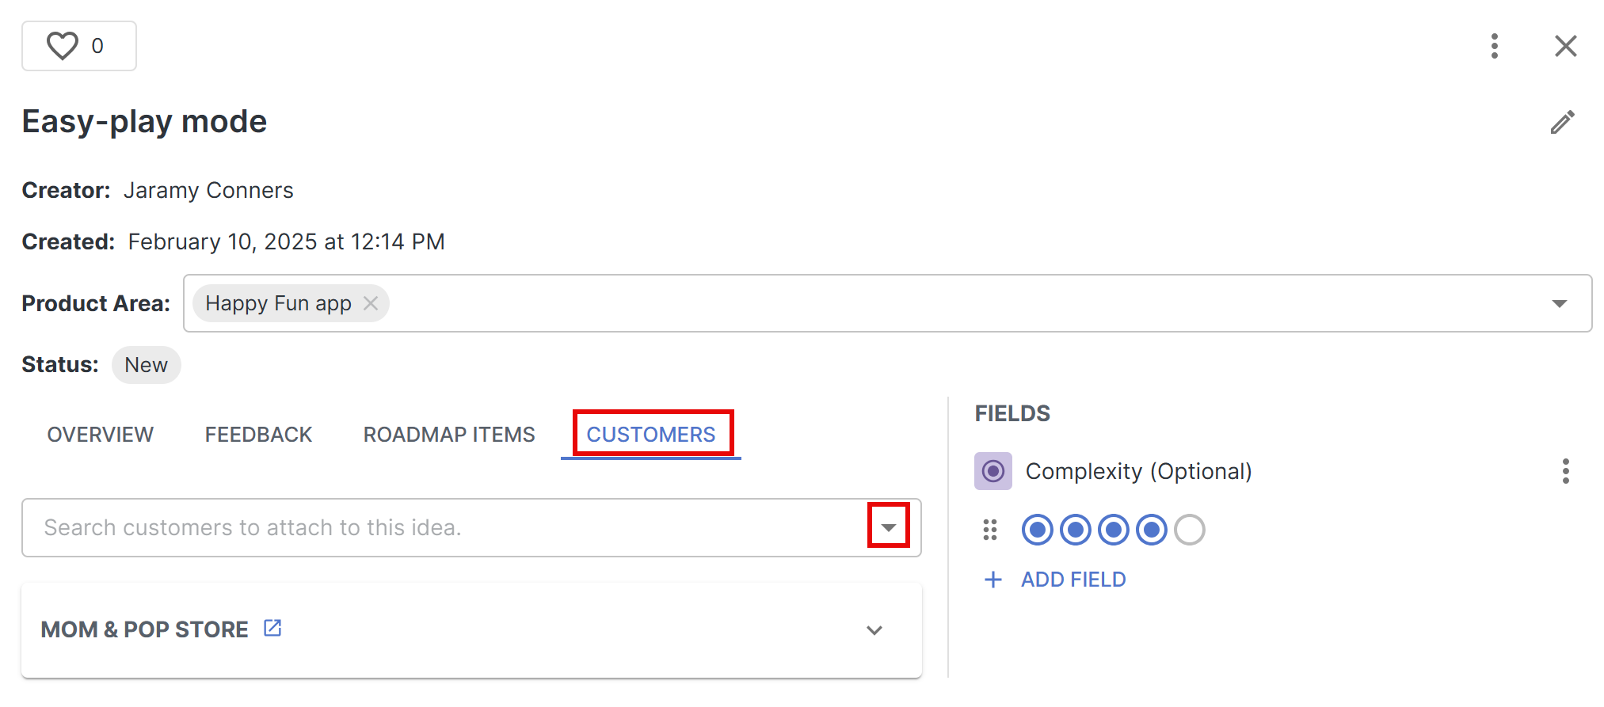
Task: Open the Product Area dropdown arrow
Action: coord(1560,302)
